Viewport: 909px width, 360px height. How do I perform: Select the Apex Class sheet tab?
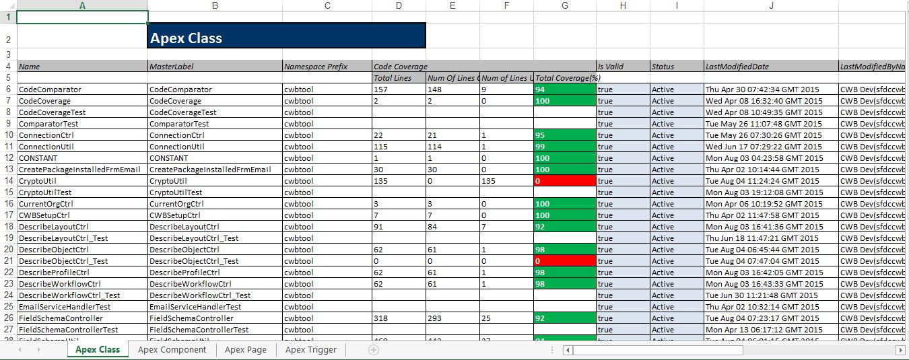(x=98, y=350)
